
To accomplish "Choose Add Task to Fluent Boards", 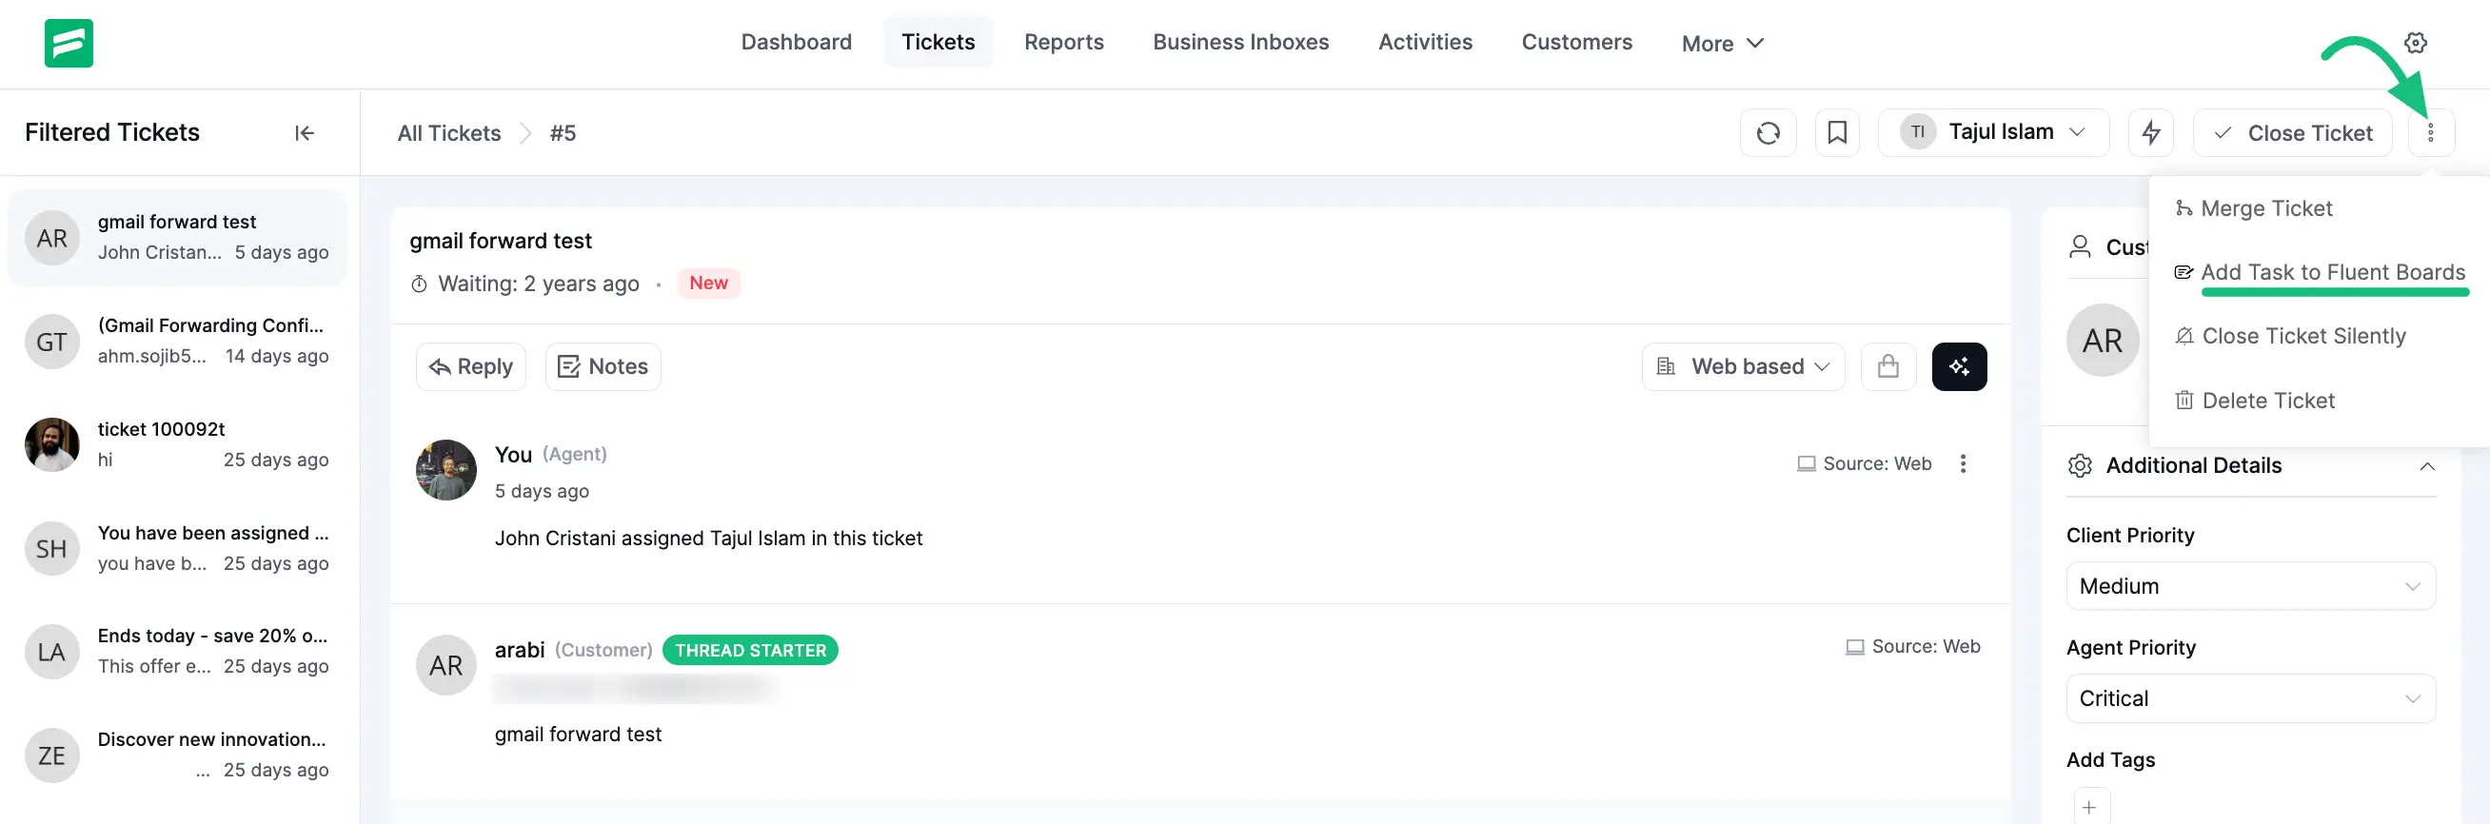I will tap(2320, 272).
